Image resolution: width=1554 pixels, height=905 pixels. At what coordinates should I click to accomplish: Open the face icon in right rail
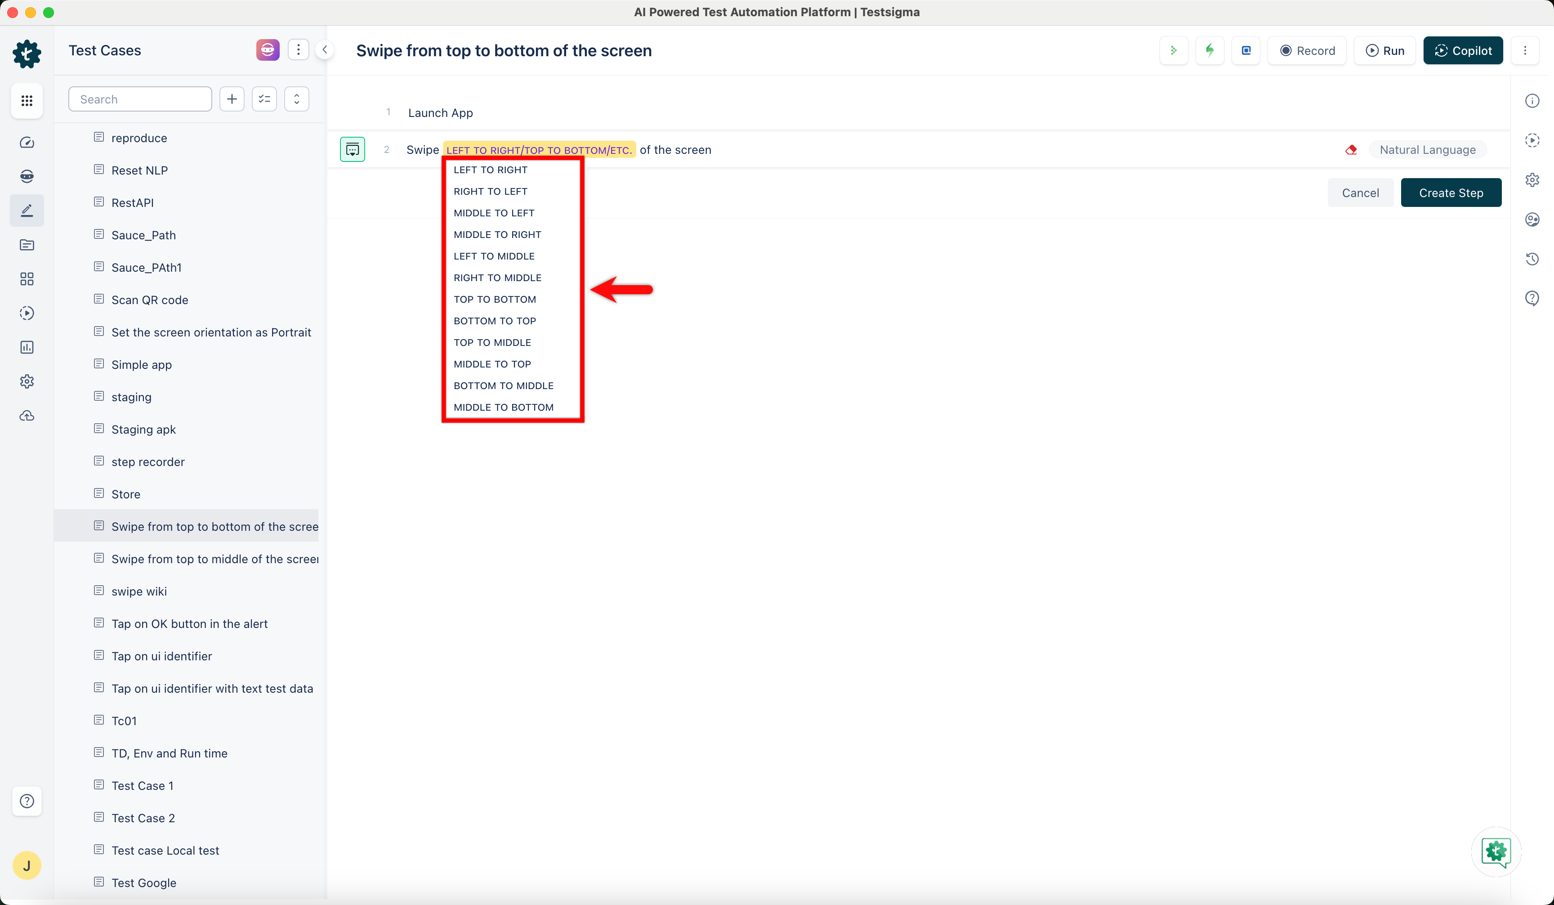1532,219
